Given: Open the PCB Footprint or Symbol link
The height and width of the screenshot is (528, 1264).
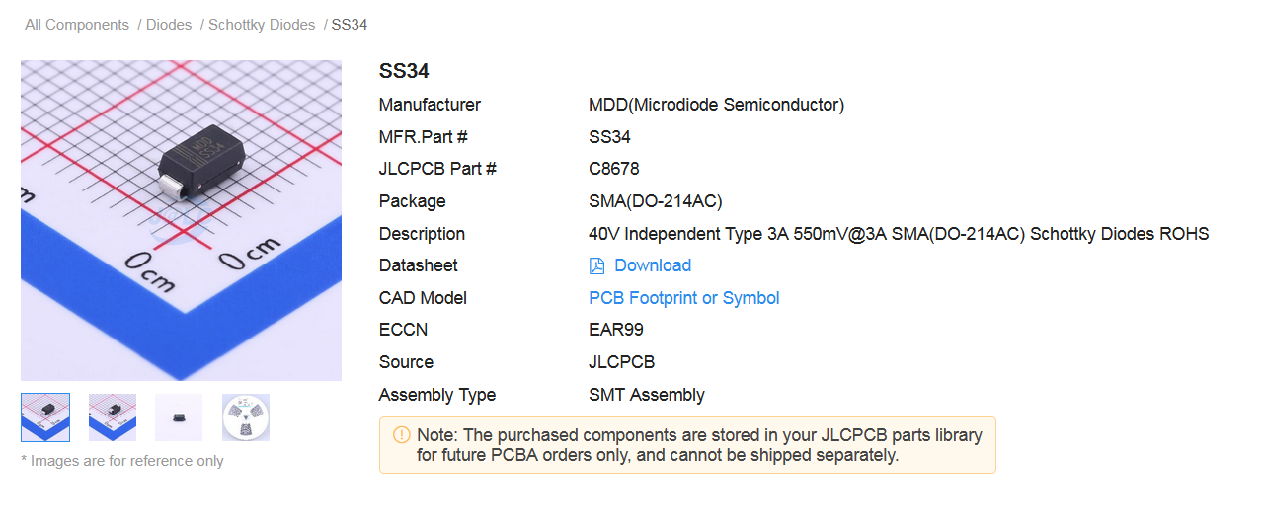Looking at the screenshot, I should pos(683,298).
